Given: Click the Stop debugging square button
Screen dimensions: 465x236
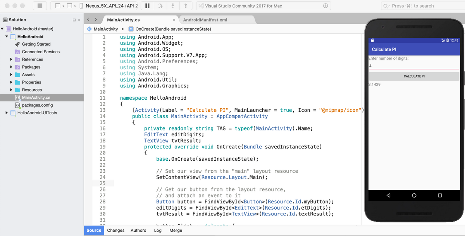Looking at the screenshot, I should tap(40, 6).
